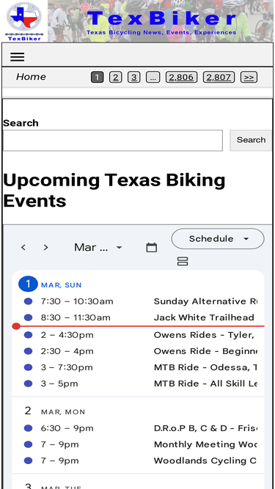Select page 1 in pagination
The height and width of the screenshot is (489, 275).
(97, 77)
